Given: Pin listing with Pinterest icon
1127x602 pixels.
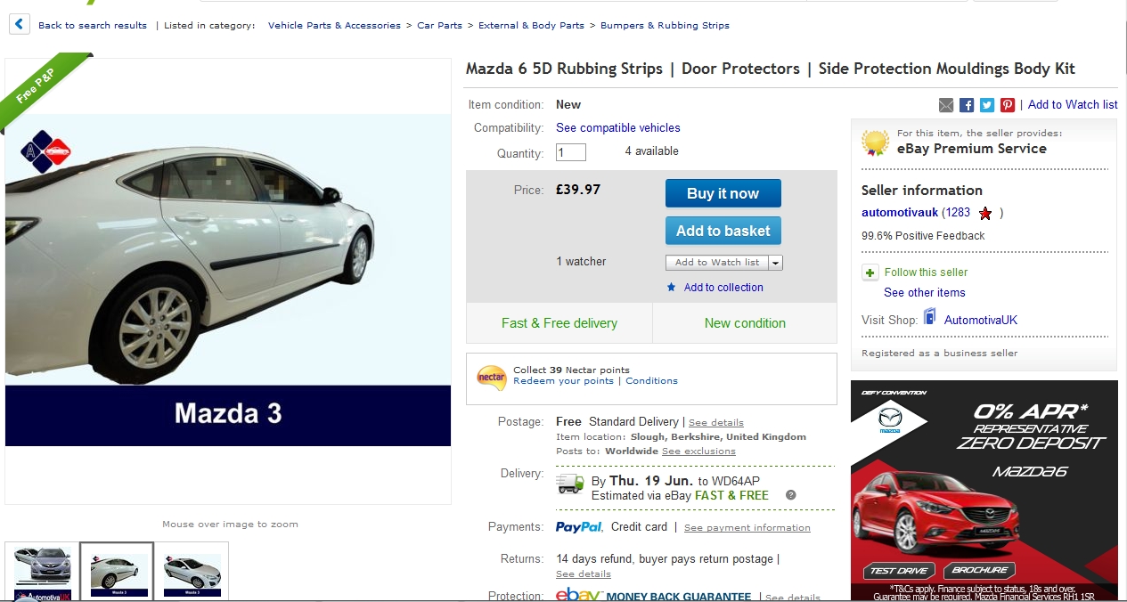Looking at the screenshot, I should 1008,105.
